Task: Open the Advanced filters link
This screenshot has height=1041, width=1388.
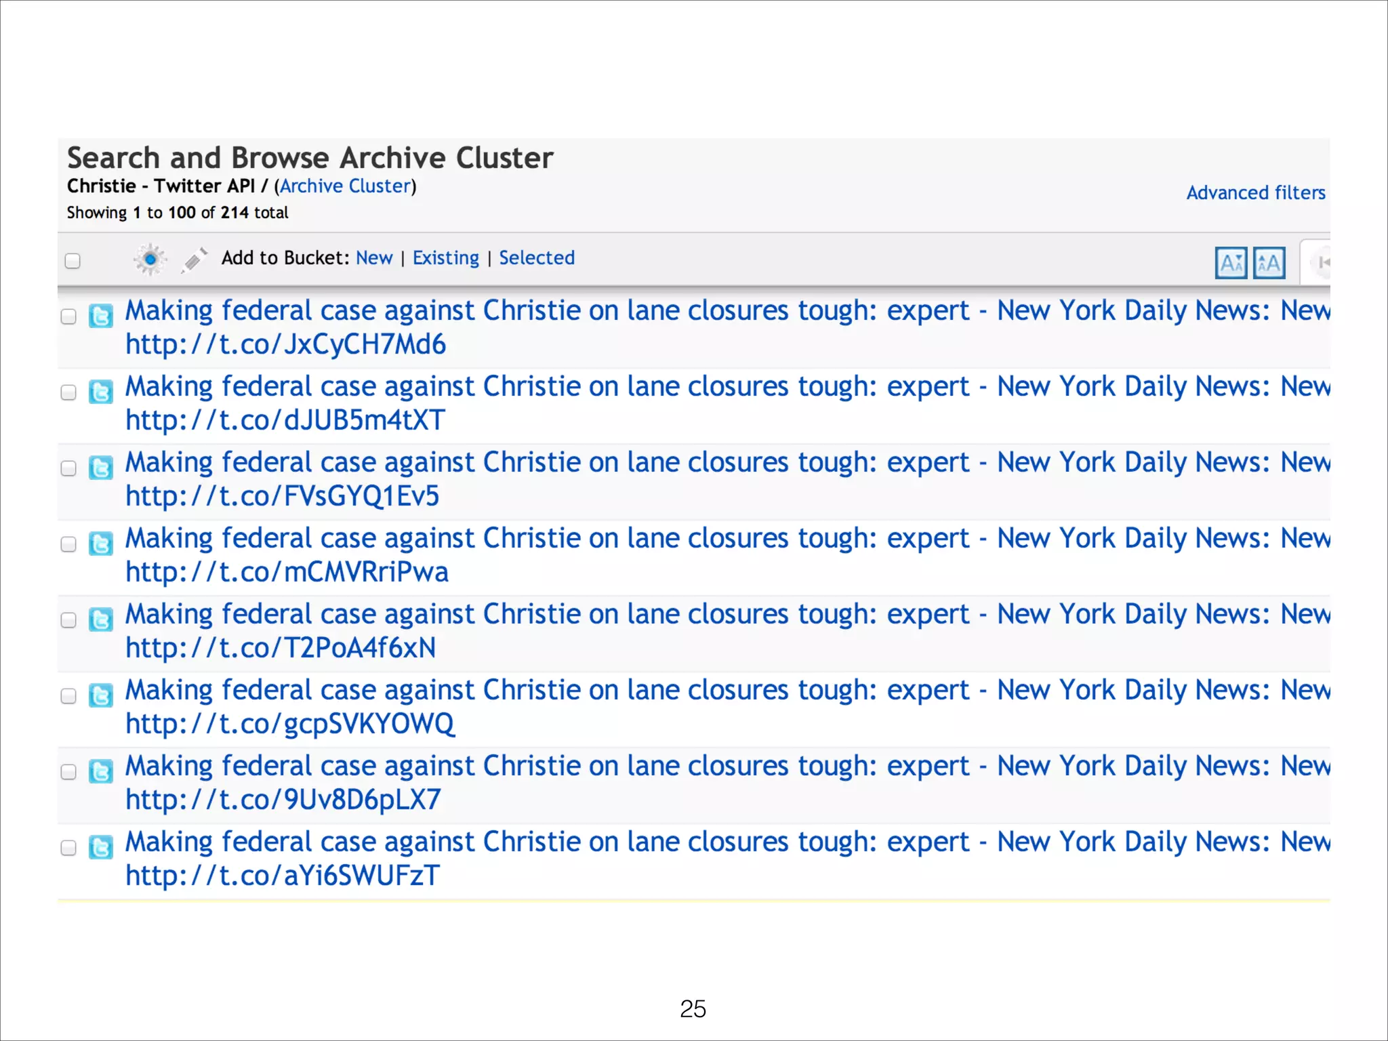Action: (x=1255, y=193)
